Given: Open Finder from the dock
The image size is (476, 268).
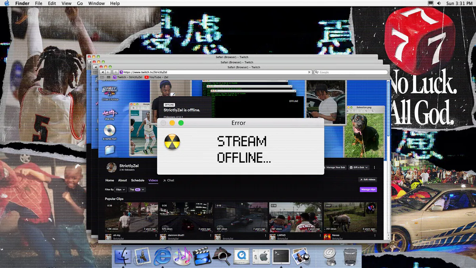Looking at the screenshot, I should 123,256.
